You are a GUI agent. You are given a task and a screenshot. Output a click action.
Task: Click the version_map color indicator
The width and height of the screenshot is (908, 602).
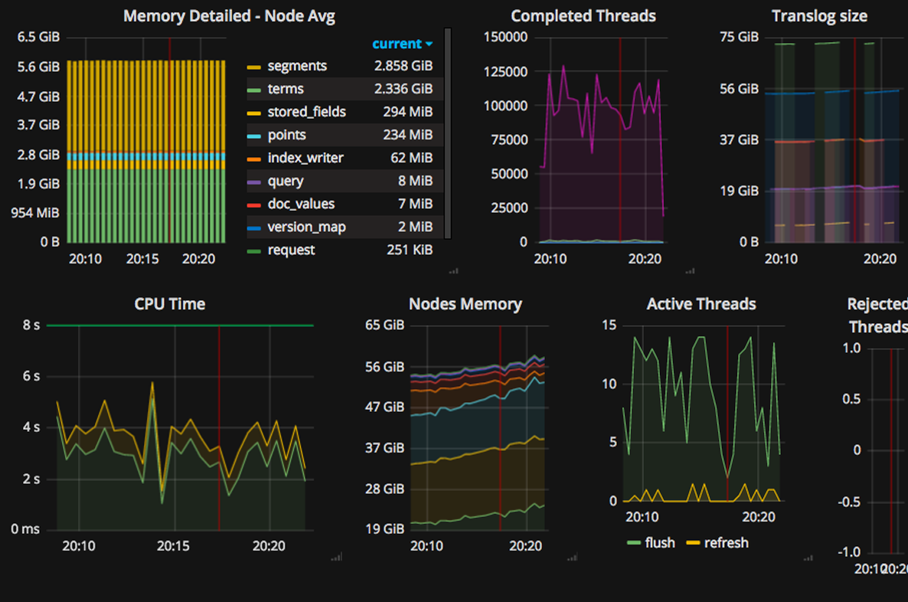click(x=254, y=228)
